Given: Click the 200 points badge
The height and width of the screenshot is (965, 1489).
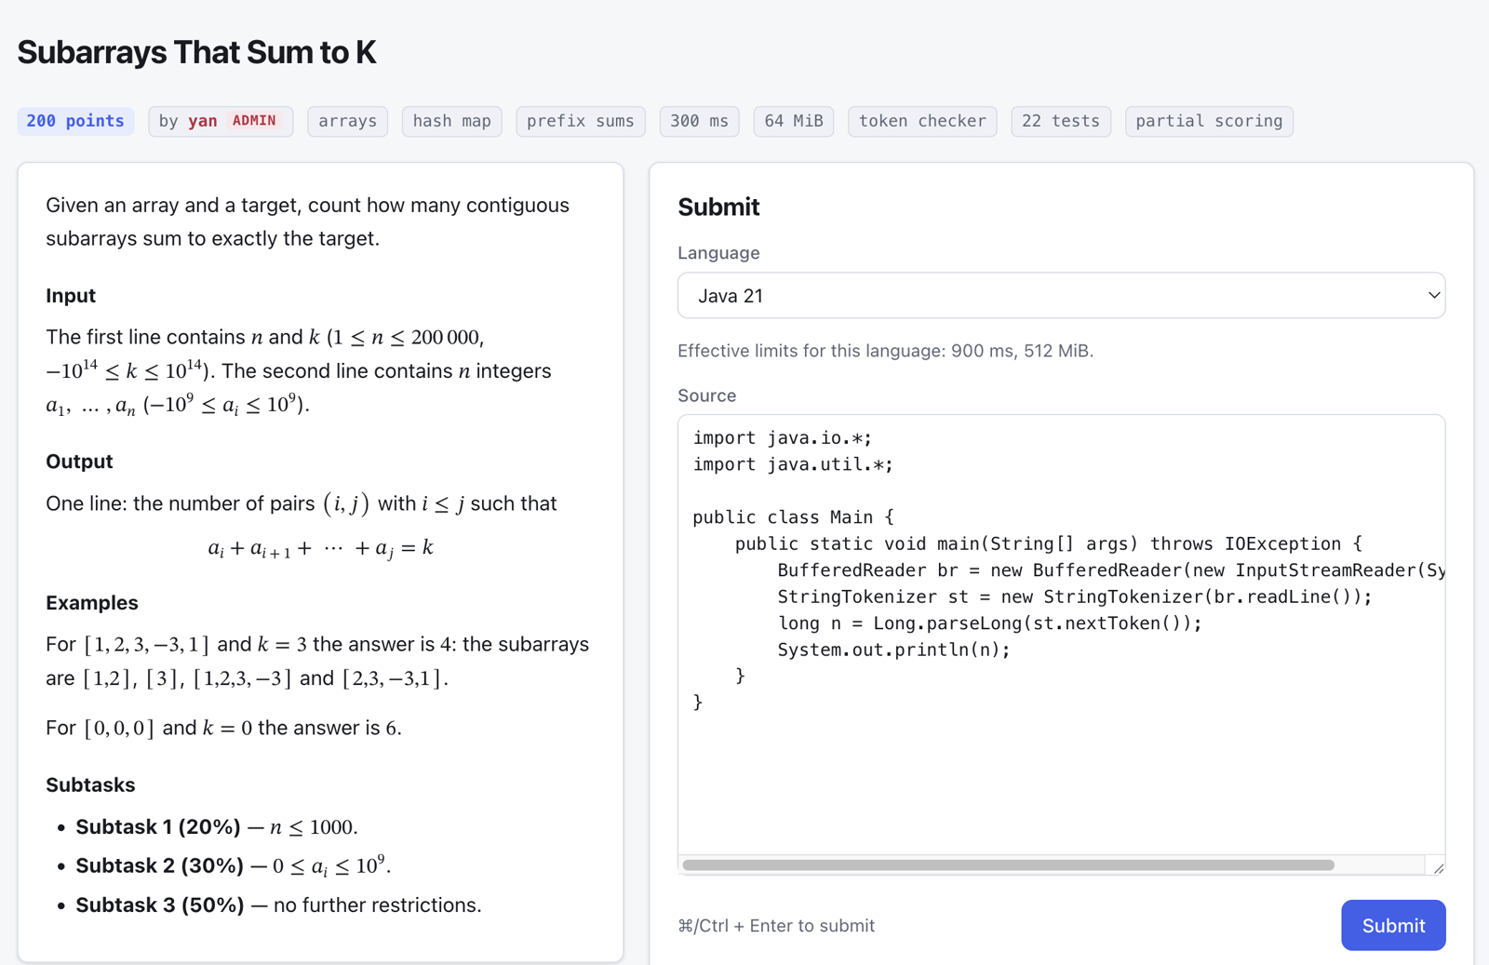Looking at the screenshot, I should pyautogui.click(x=75, y=121).
